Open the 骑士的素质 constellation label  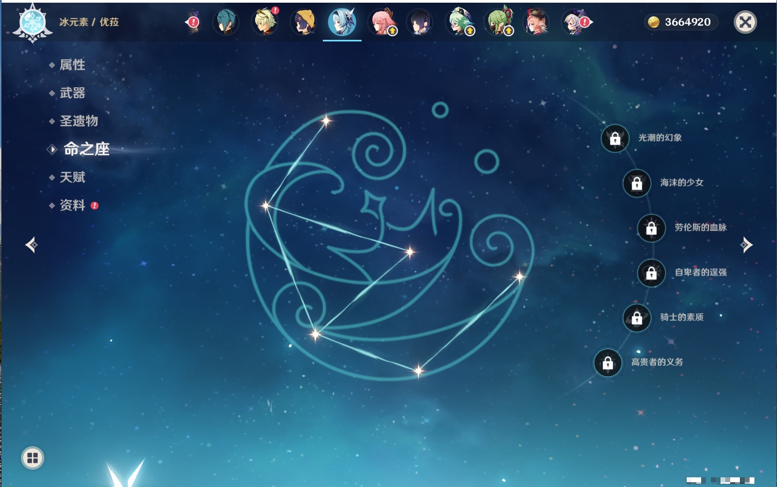[682, 317]
